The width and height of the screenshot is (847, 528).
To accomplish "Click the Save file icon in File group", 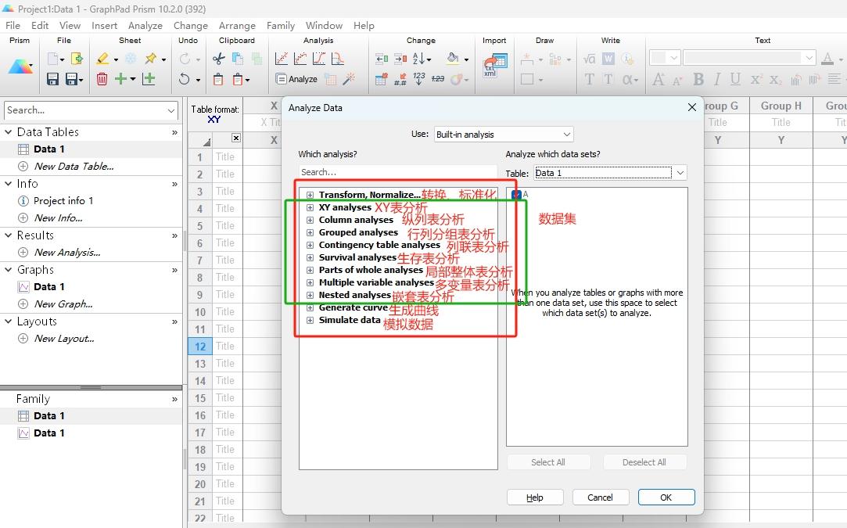I will pos(52,80).
